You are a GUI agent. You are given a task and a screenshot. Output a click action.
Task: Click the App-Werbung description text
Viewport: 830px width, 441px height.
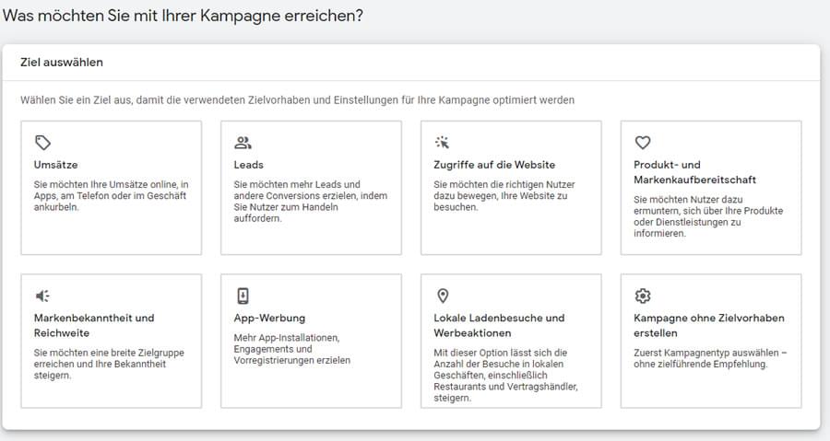pos(292,349)
